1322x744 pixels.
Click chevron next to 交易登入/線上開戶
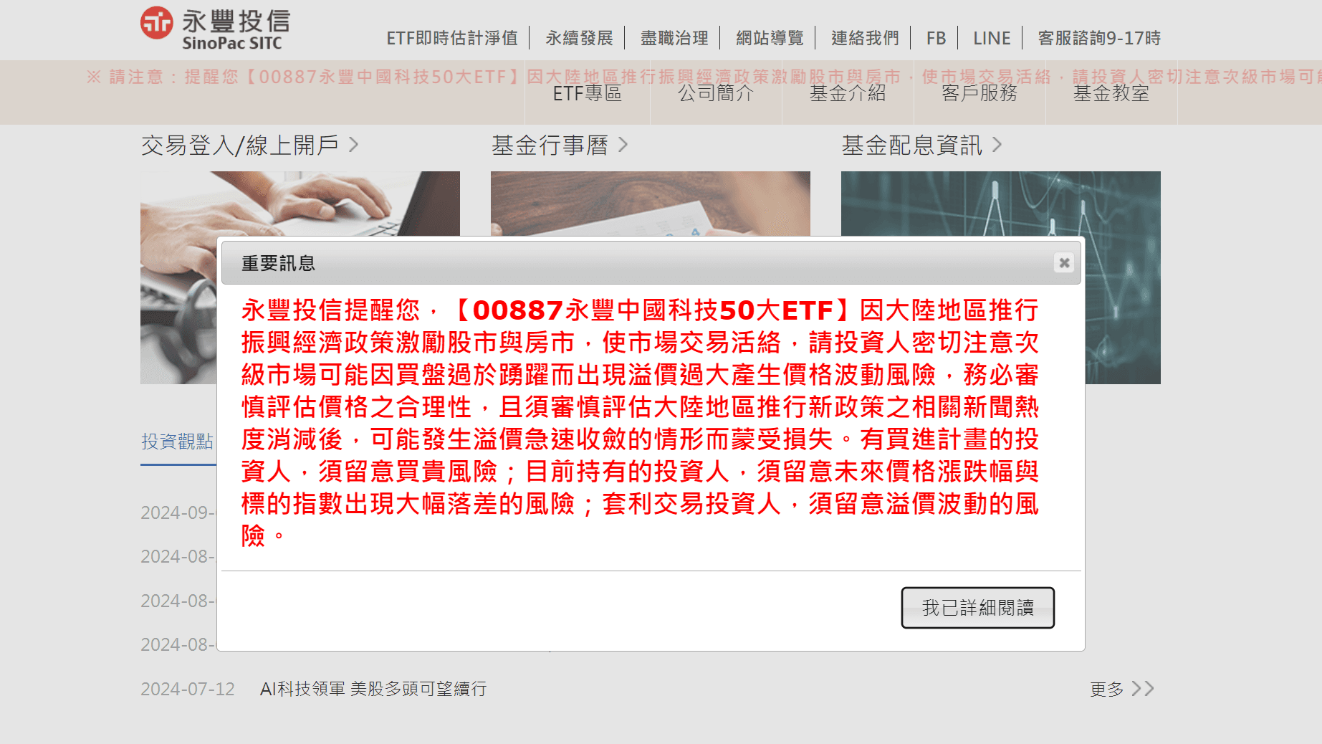(353, 145)
